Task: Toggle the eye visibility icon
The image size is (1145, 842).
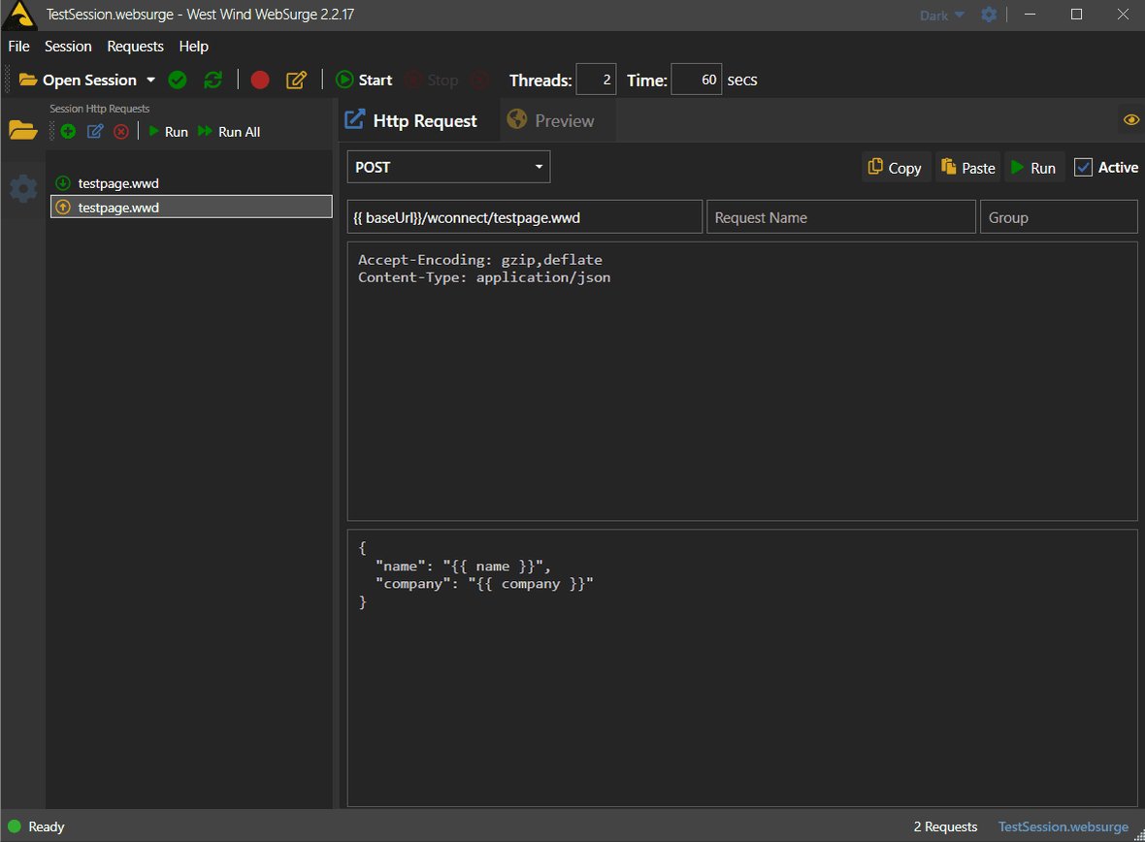Action: (x=1131, y=119)
